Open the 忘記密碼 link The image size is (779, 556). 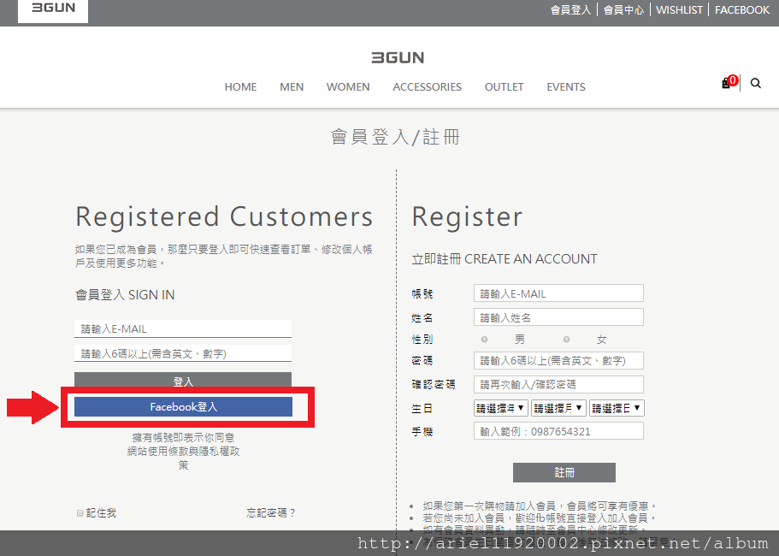point(271,512)
